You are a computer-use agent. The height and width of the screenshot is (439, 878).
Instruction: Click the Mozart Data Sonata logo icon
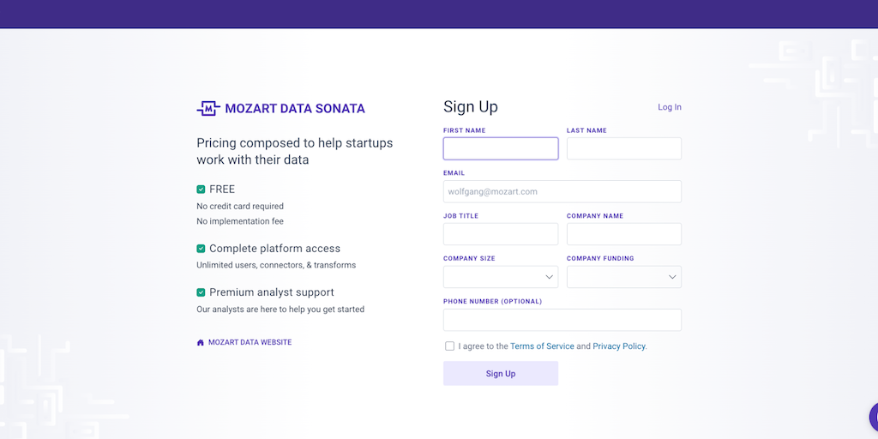click(x=208, y=109)
